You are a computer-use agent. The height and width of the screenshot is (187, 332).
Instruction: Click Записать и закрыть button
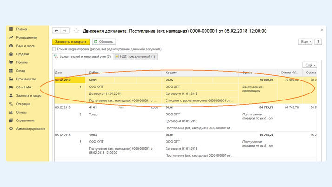71,42
